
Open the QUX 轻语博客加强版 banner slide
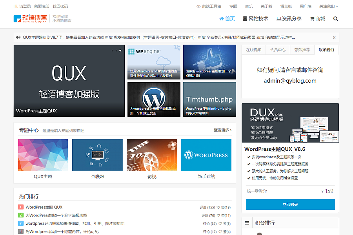tap(69, 81)
